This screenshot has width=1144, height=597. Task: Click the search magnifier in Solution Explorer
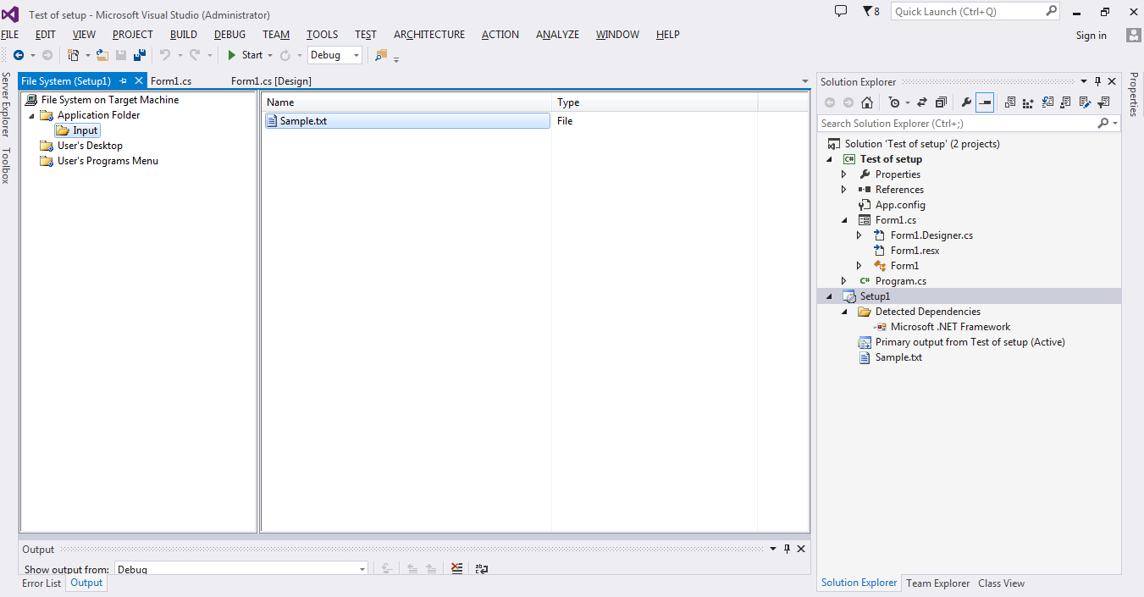click(1103, 124)
